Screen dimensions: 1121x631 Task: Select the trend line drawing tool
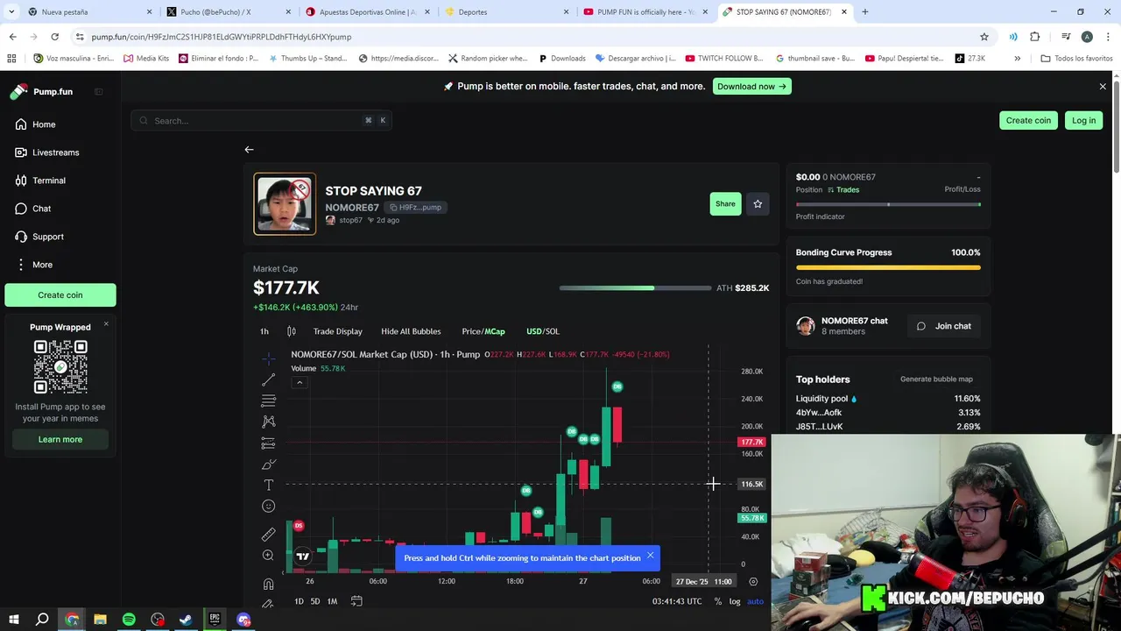268,379
